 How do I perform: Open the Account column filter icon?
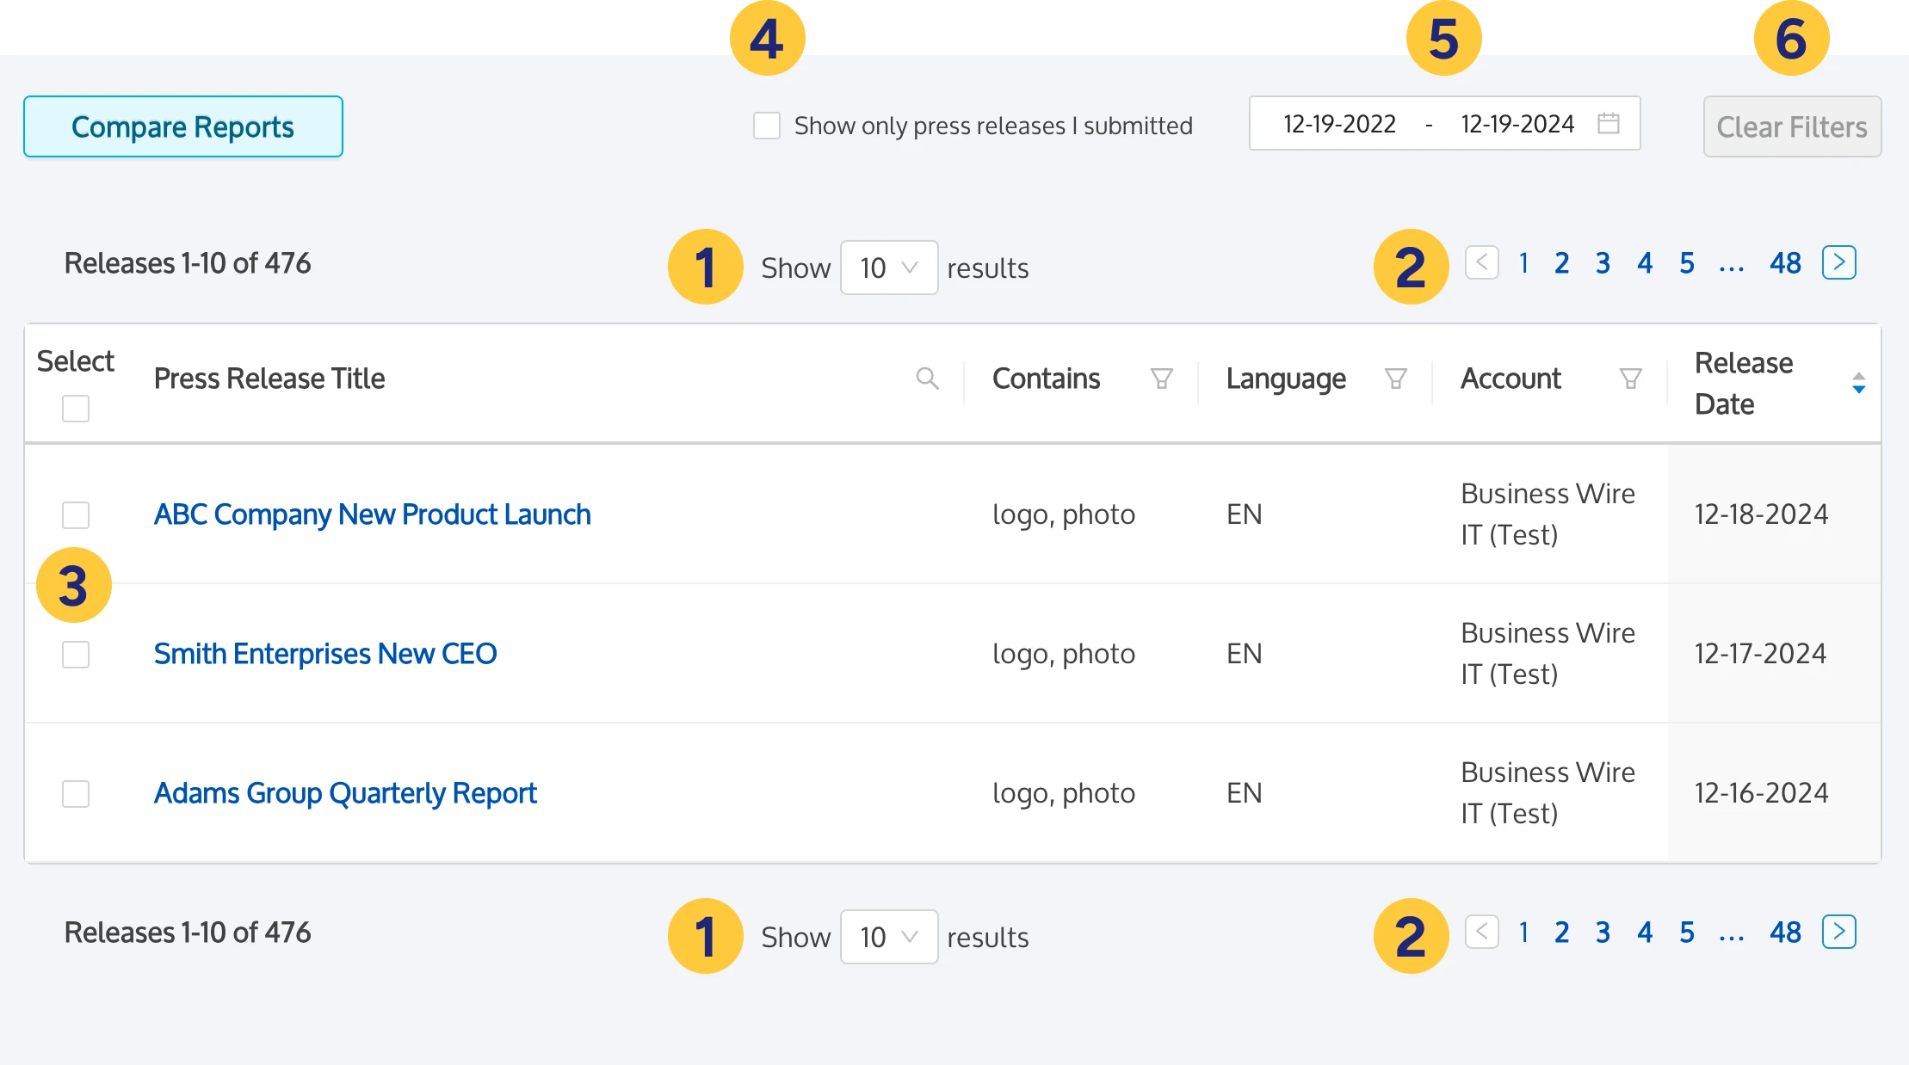click(x=1630, y=379)
